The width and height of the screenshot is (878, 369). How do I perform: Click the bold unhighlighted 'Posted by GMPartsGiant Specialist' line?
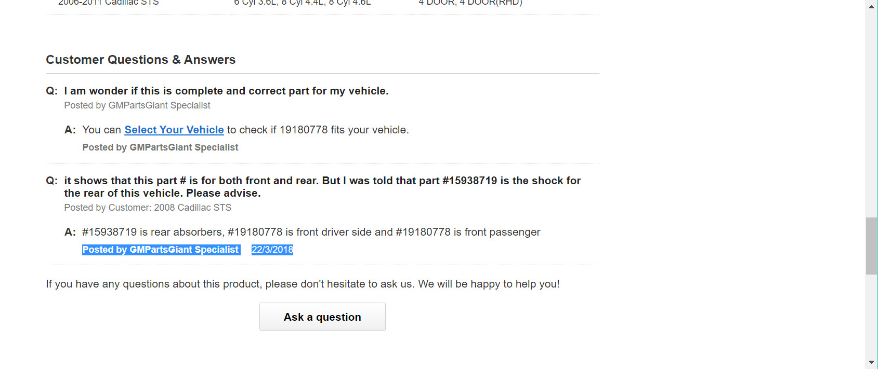160,147
